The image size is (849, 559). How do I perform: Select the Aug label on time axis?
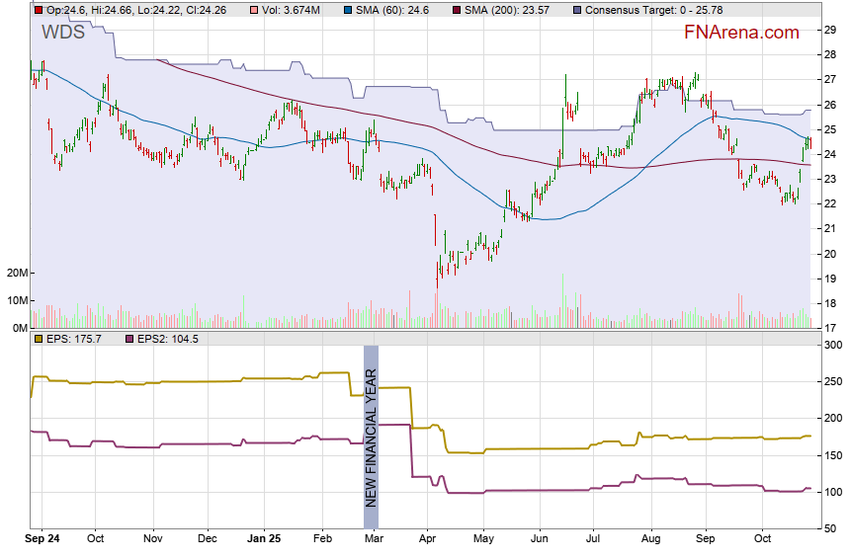tap(649, 540)
